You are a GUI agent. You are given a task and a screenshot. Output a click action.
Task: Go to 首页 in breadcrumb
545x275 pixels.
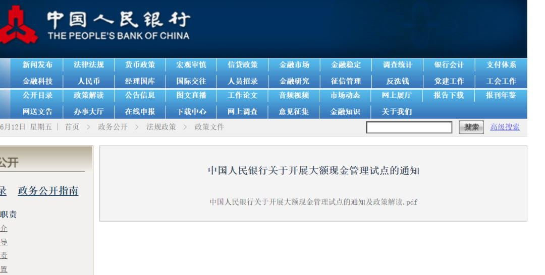(72, 127)
